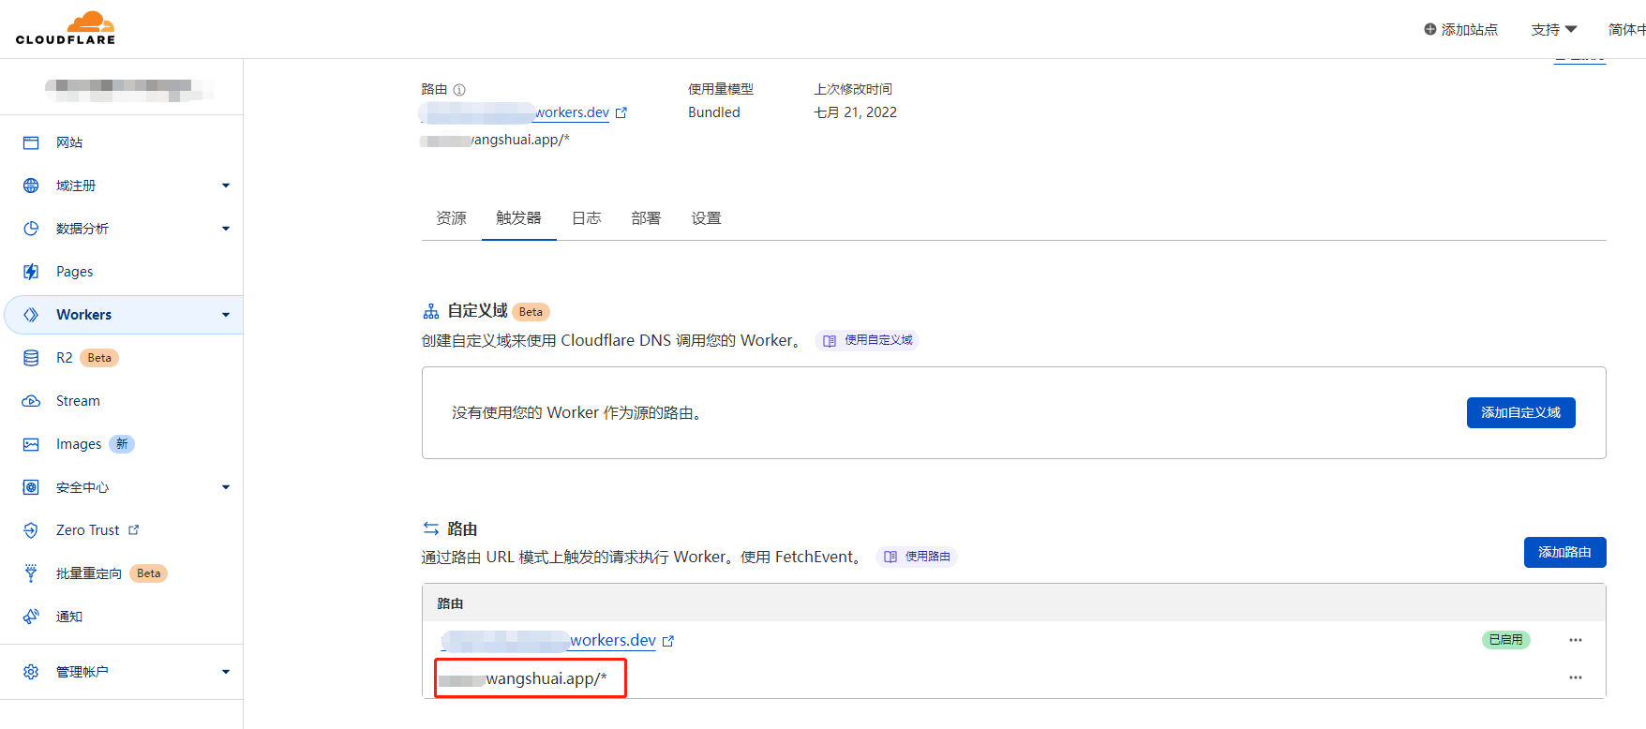This screenshot has width=1646, height=729.
Task: Collapse the Workers menu arrow
Action: (226, 315)
